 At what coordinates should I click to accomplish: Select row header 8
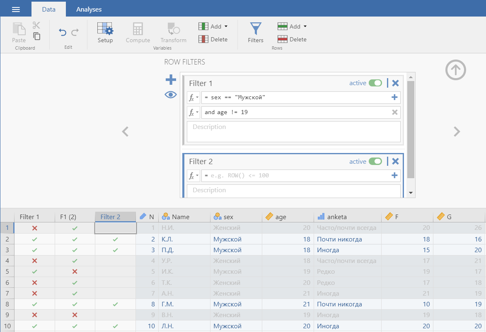pos(7,304)
